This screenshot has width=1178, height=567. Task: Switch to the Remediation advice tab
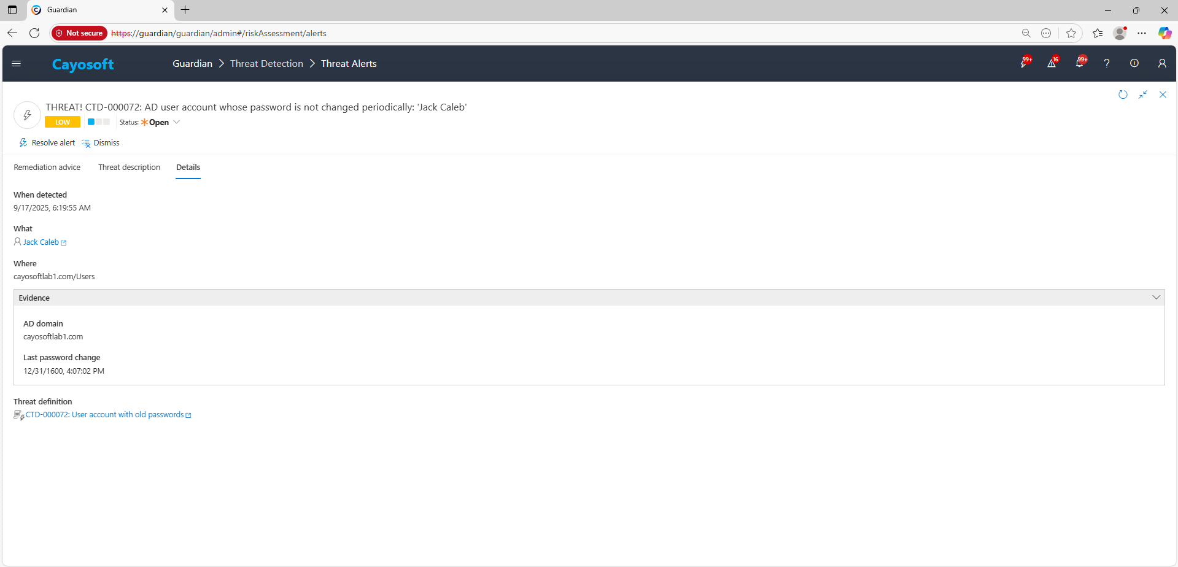[x=47, y=168]
